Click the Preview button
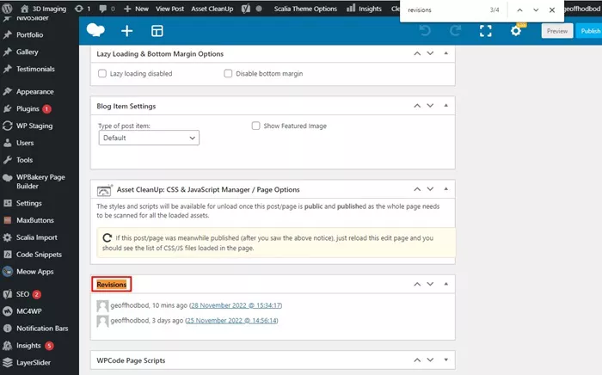The height and width of the screenshot is (375, 602). pyautogui.click(x=557, y=31)
